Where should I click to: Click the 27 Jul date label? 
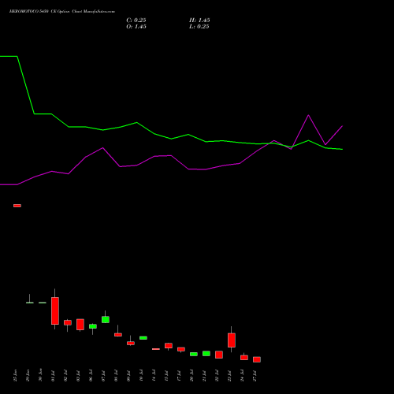point(255,376)
